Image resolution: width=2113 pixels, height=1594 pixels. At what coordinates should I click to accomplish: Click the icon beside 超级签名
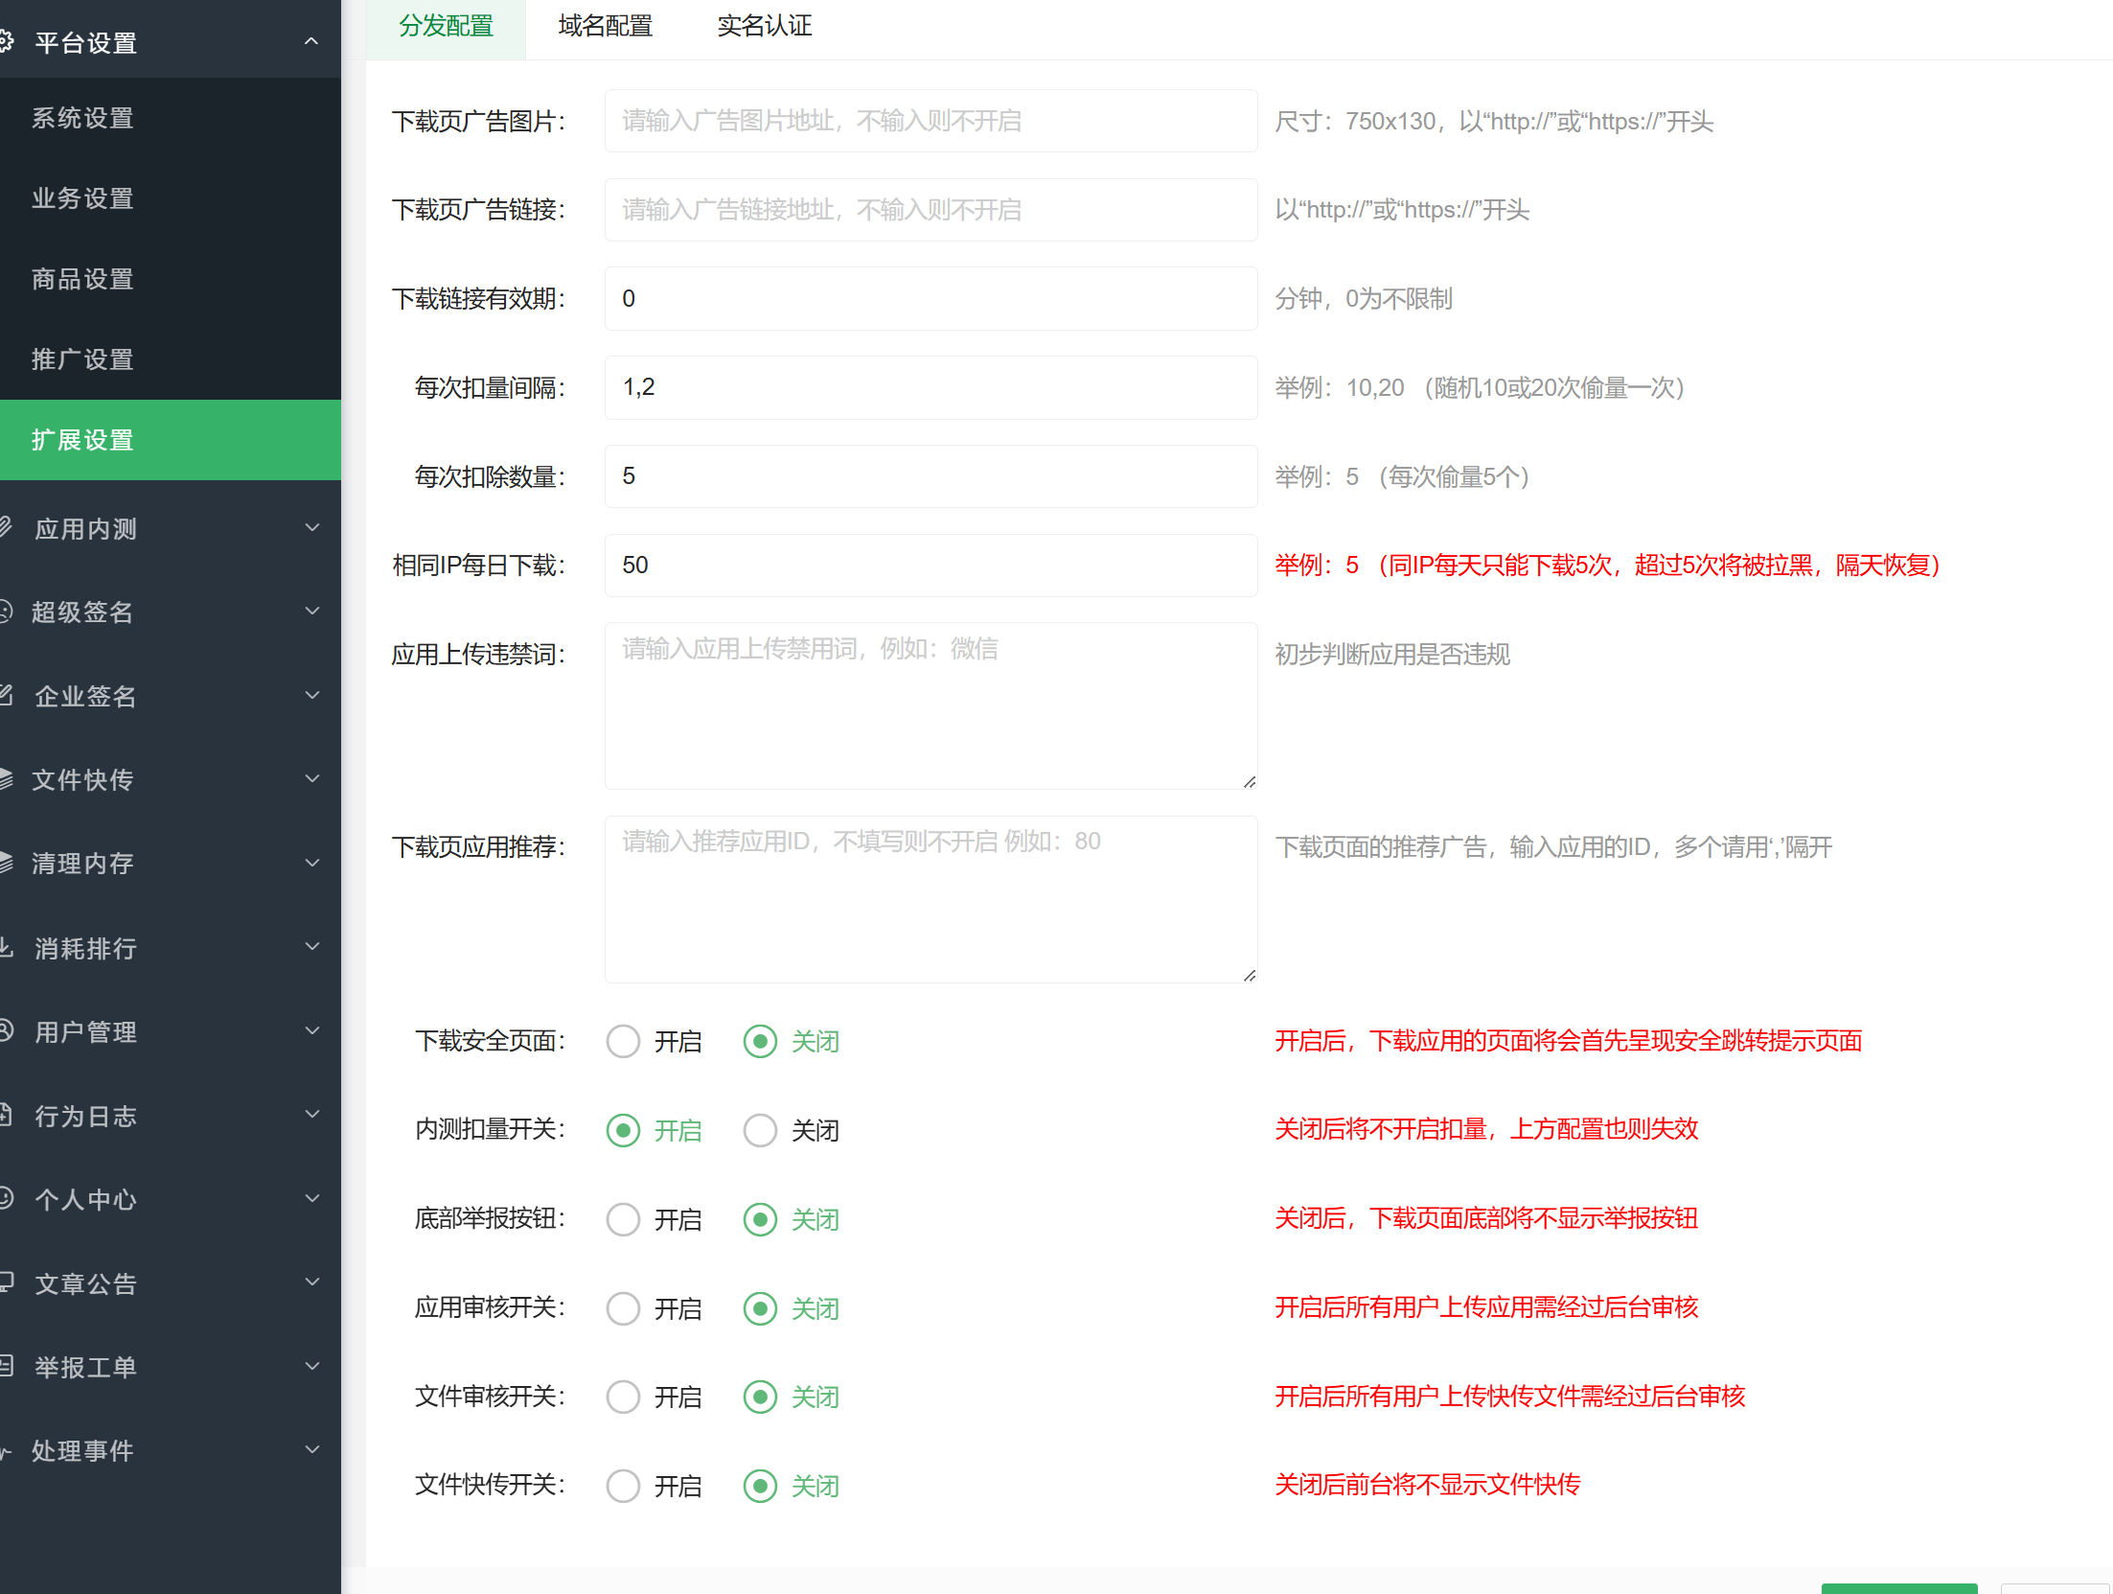click(6, 611)
